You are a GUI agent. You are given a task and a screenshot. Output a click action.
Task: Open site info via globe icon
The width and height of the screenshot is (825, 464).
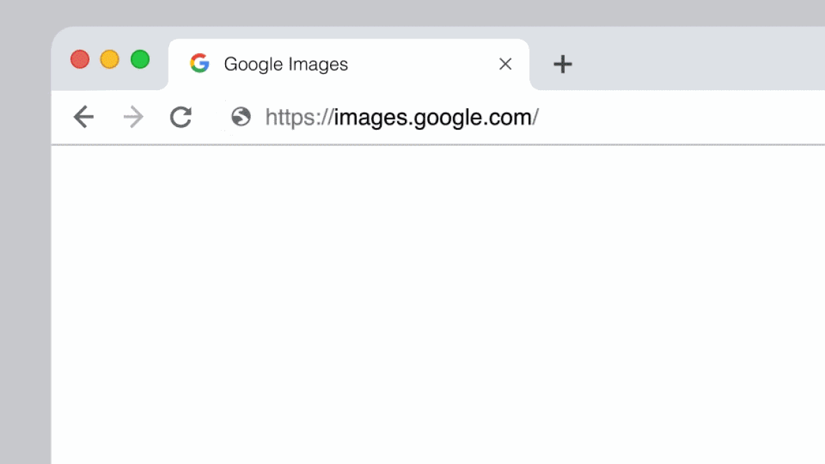coord(241,117)
